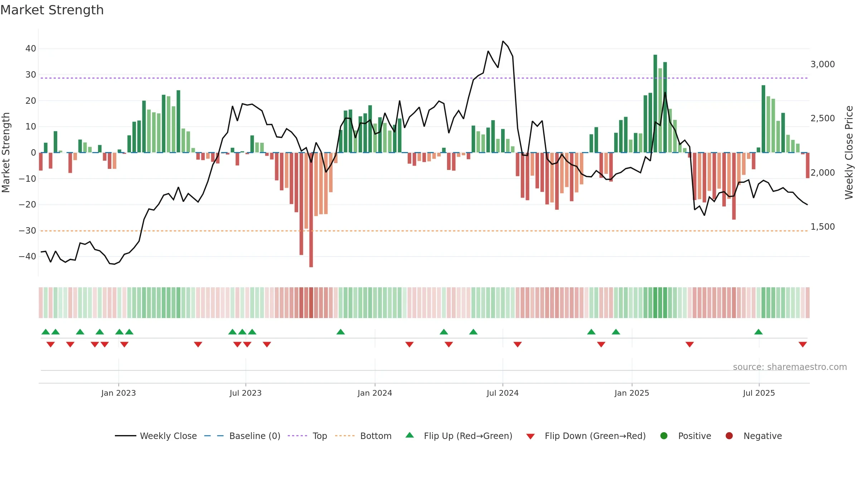Click the Bottom legend label
This screenshot has width=859, height=483.
(x=376, y=436)
